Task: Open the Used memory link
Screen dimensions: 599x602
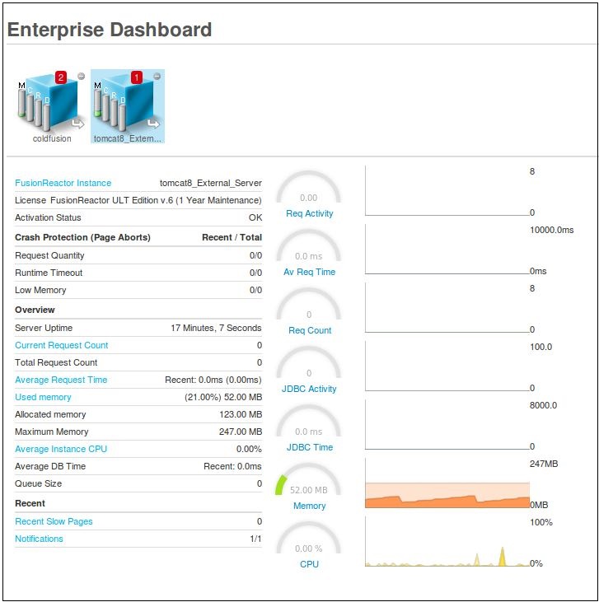Action: [43, 397]
